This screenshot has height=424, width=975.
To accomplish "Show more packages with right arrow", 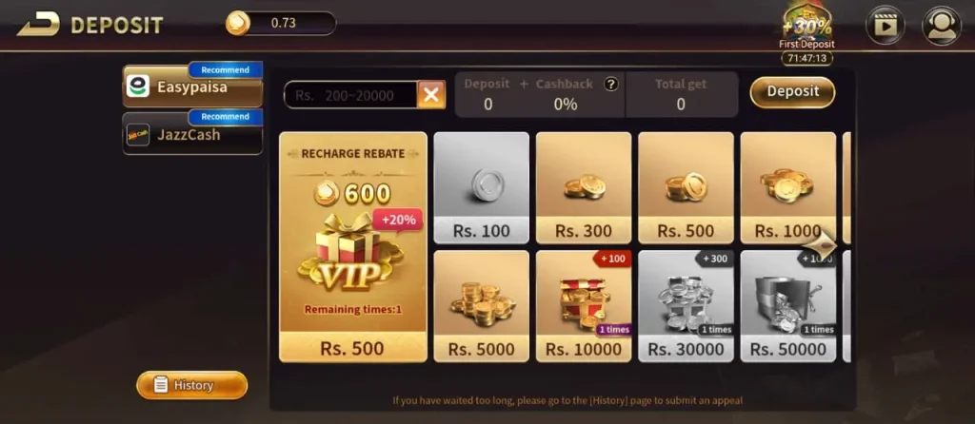I will coord(821,244).
